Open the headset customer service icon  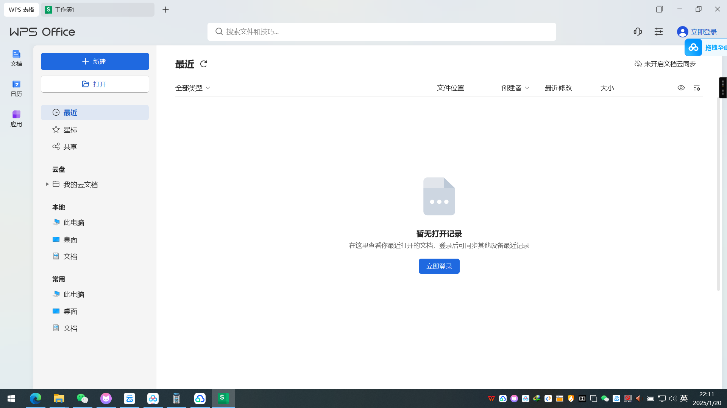click(638, 32)
